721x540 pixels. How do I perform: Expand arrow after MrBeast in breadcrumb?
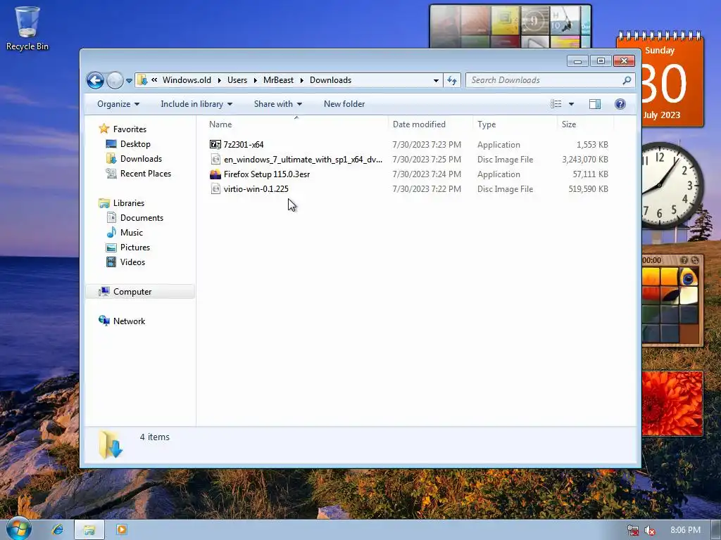[301, 80]
